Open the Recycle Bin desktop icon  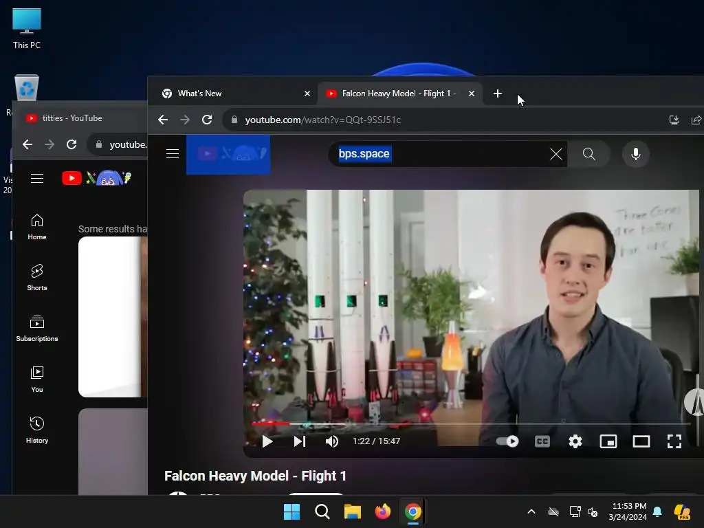click(27, 87)
